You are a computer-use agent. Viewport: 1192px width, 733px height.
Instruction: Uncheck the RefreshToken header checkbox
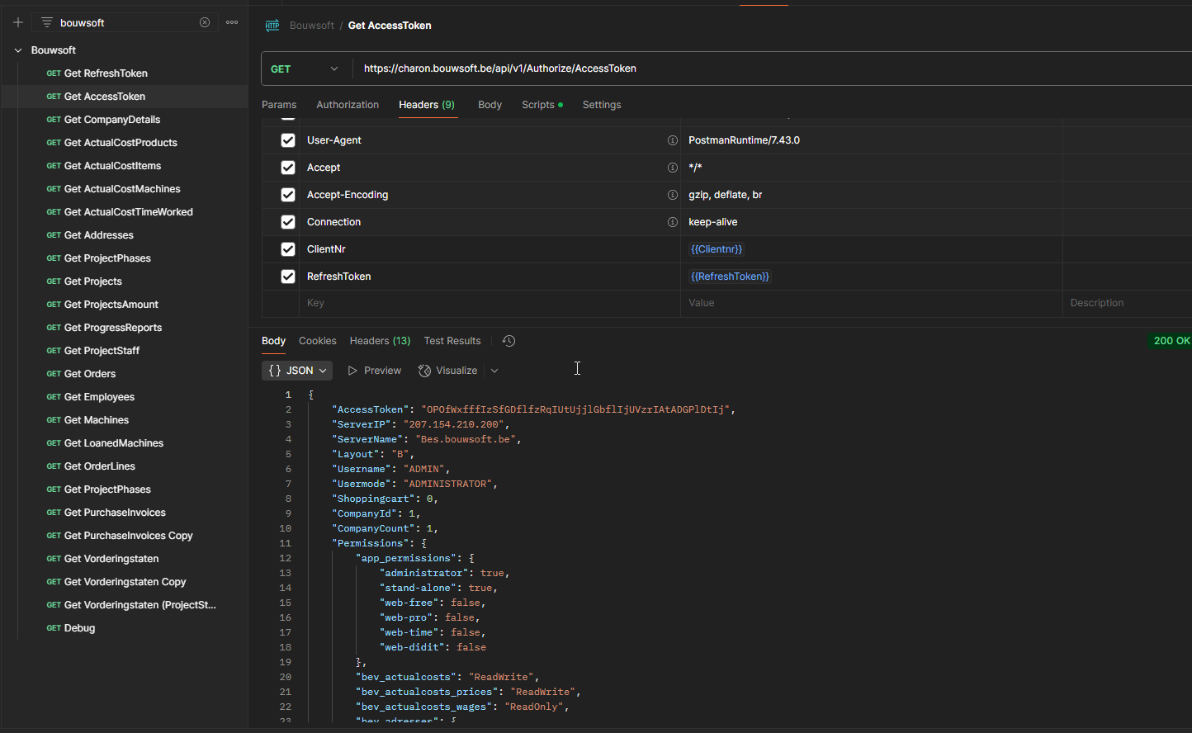click(288, 277)
